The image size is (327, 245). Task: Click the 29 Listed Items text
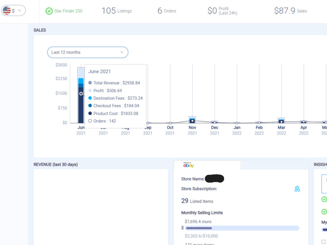click(197, 201)
